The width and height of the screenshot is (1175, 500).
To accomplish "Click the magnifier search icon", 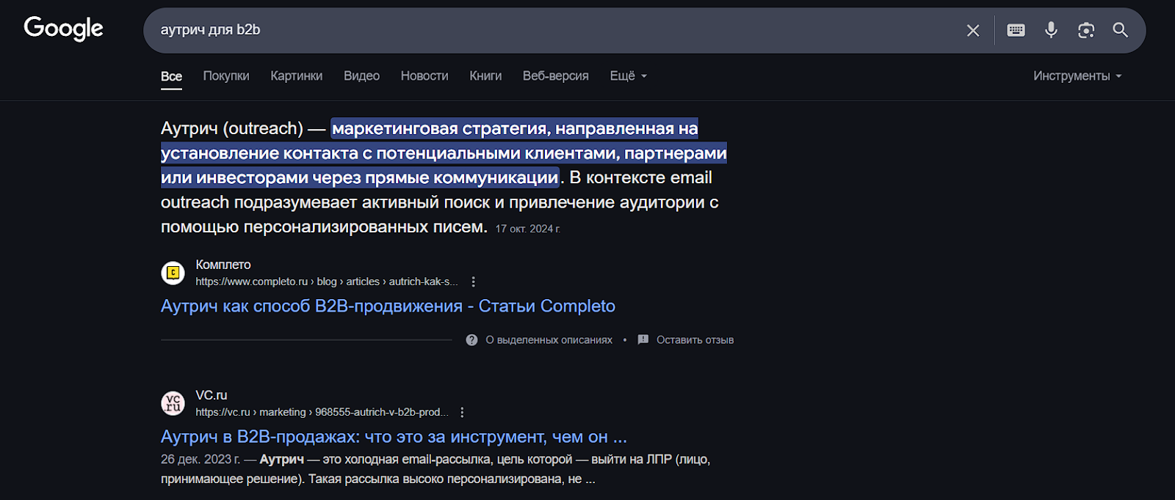I will coord(1121,30).
